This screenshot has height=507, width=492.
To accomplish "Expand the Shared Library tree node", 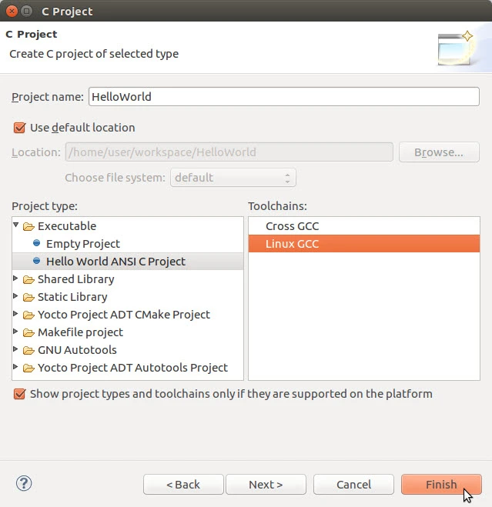I will tap(16, 279).
